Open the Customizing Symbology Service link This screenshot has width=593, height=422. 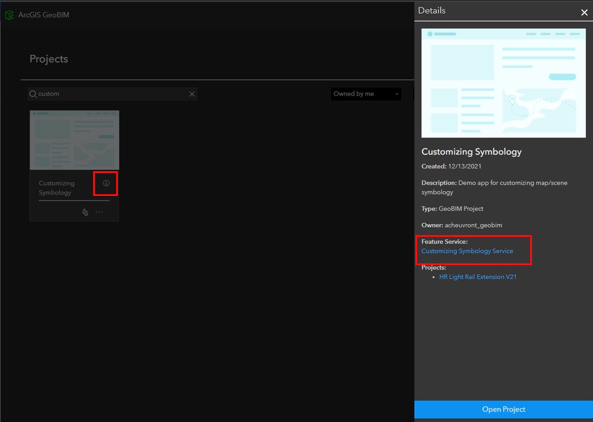(467, 251)
